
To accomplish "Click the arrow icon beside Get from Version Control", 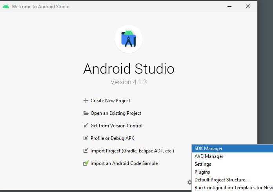I will coord(86,125).
